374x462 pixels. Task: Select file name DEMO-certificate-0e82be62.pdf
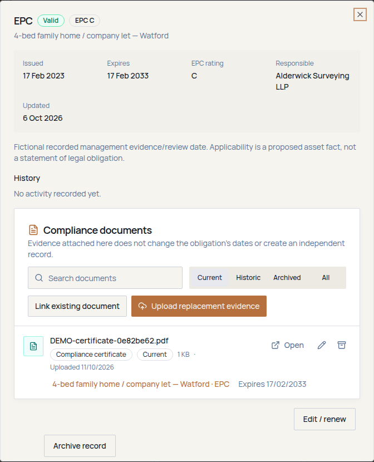109,341
